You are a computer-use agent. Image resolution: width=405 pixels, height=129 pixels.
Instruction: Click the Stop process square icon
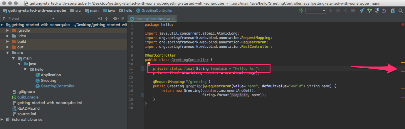click(353, 11)
